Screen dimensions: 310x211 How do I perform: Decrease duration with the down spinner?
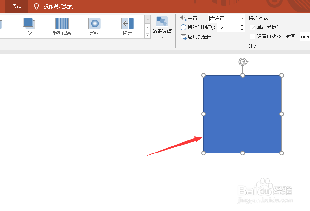[x=242, y=30]
